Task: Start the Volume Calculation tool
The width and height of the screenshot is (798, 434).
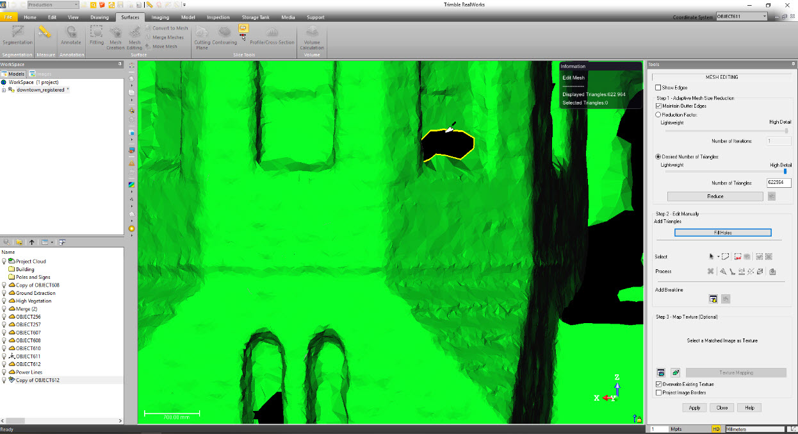Action: (x=312, y=37)
